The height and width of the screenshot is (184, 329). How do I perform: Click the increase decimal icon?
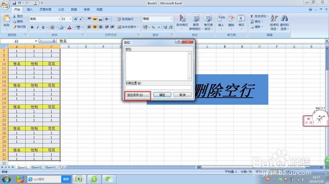(x=165, y=27)
